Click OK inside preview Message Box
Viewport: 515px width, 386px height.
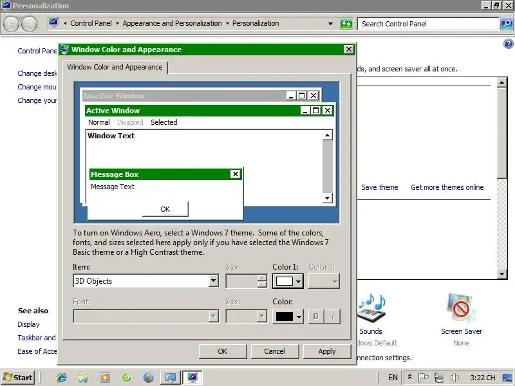165,209
